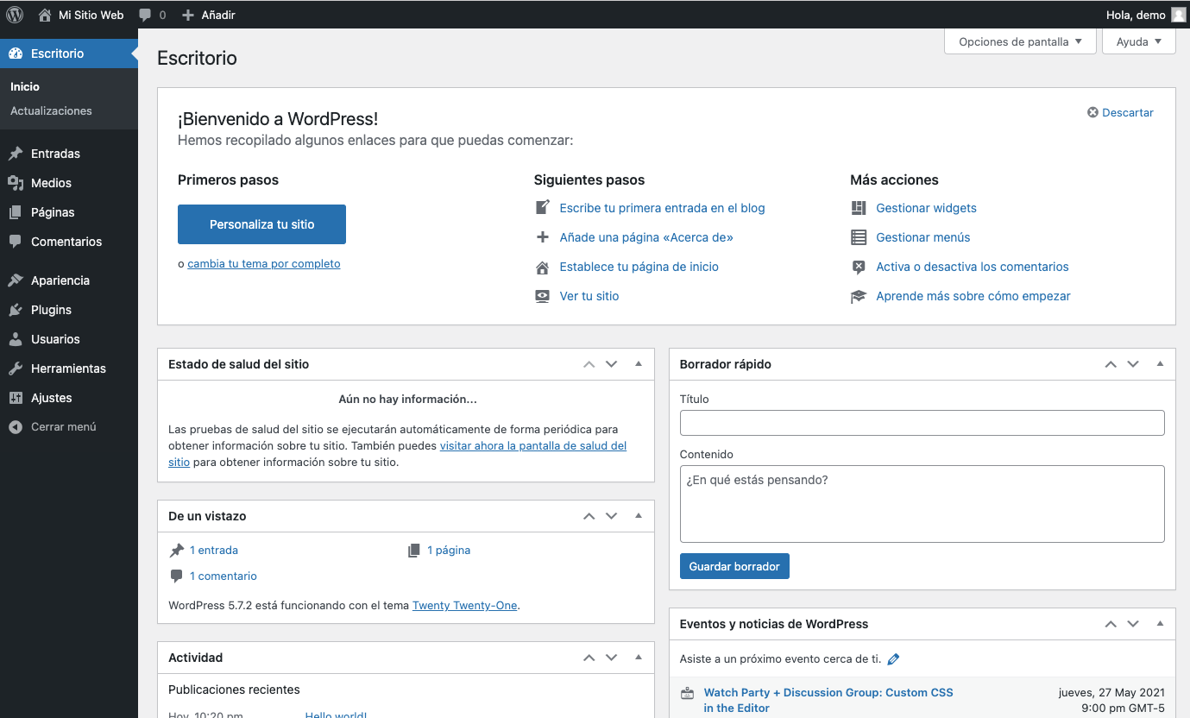
Task: Open Ajustes via its sidebar icon
Action: click(x=17, y=397)
